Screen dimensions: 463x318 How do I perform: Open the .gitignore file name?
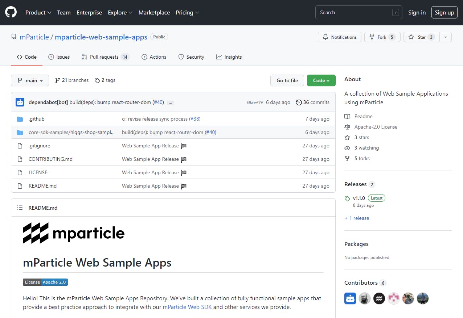tap(39, 146)
